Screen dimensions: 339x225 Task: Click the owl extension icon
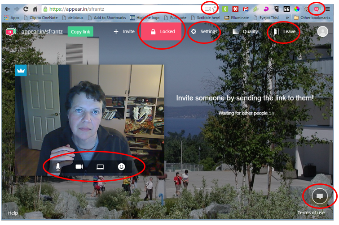[x=276, y=9]
